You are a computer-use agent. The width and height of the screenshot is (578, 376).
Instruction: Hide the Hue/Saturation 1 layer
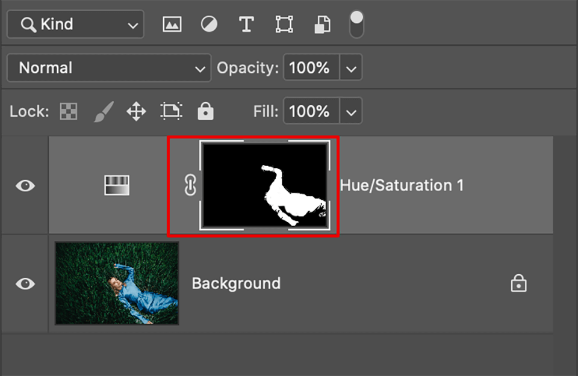(25, 185)
